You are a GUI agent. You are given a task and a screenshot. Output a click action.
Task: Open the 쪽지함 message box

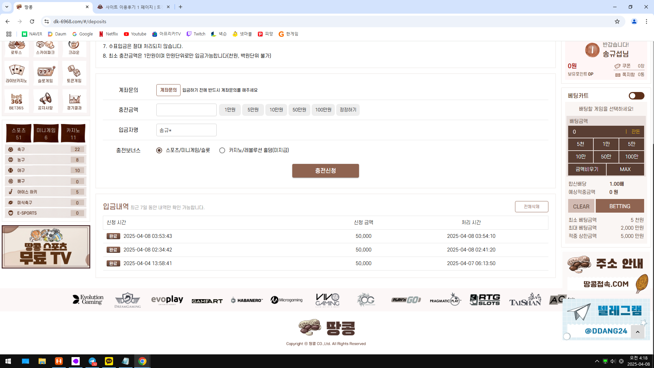(x=629, y=75)
